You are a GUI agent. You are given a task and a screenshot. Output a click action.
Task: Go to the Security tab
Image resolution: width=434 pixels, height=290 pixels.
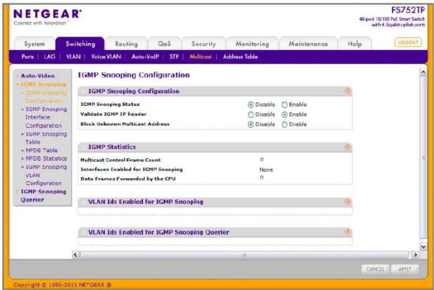pyautogui.click(x=203, y=44)
